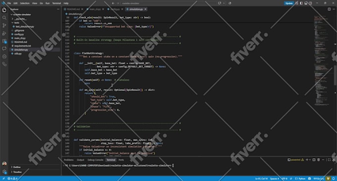Viewport: 337px width, 181px height.
Task: Open the Chat icon in activity bar
Action: tap(4, 48)
